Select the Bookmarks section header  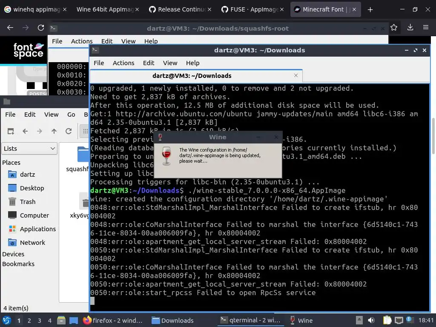[18, 264]
